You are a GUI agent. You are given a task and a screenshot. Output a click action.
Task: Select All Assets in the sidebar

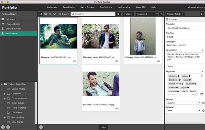(x=18, y=19)
